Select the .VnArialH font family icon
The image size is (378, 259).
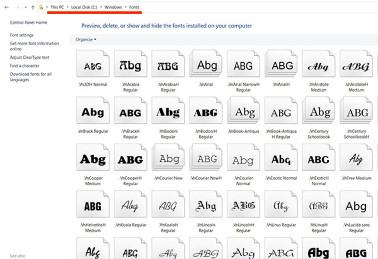pyautogui.click(x=281, y=63)
